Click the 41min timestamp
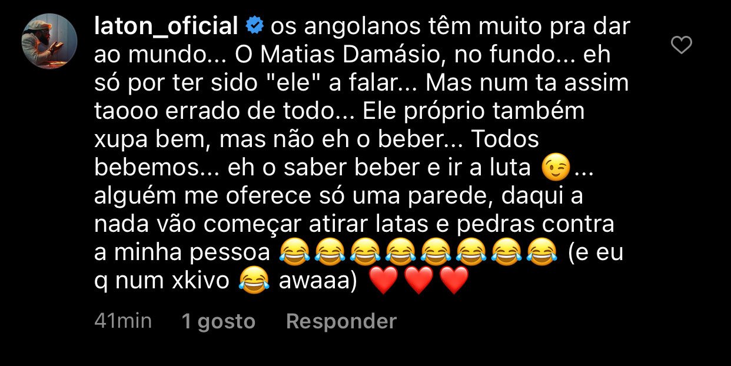 click(123, 321)
